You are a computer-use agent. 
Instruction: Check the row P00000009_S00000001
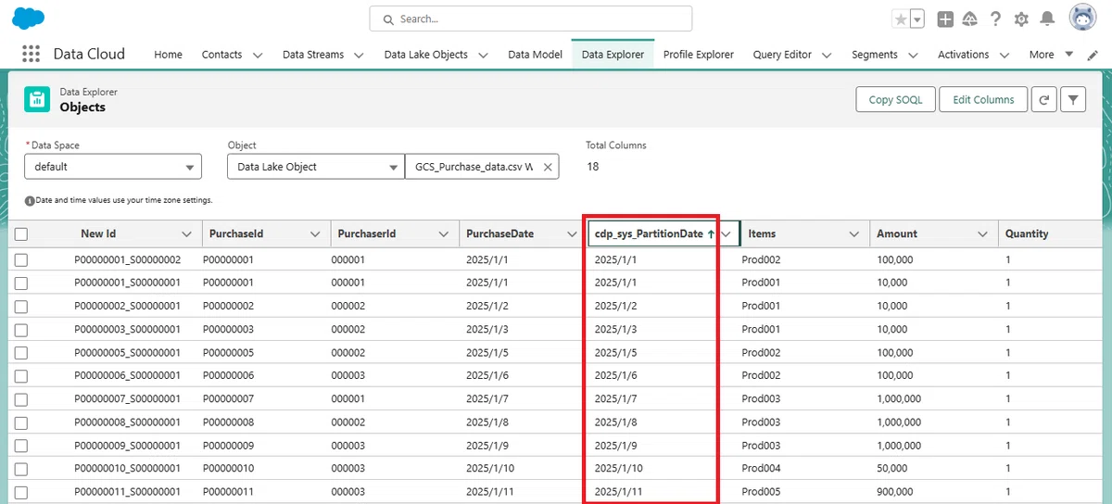(21, 446)
